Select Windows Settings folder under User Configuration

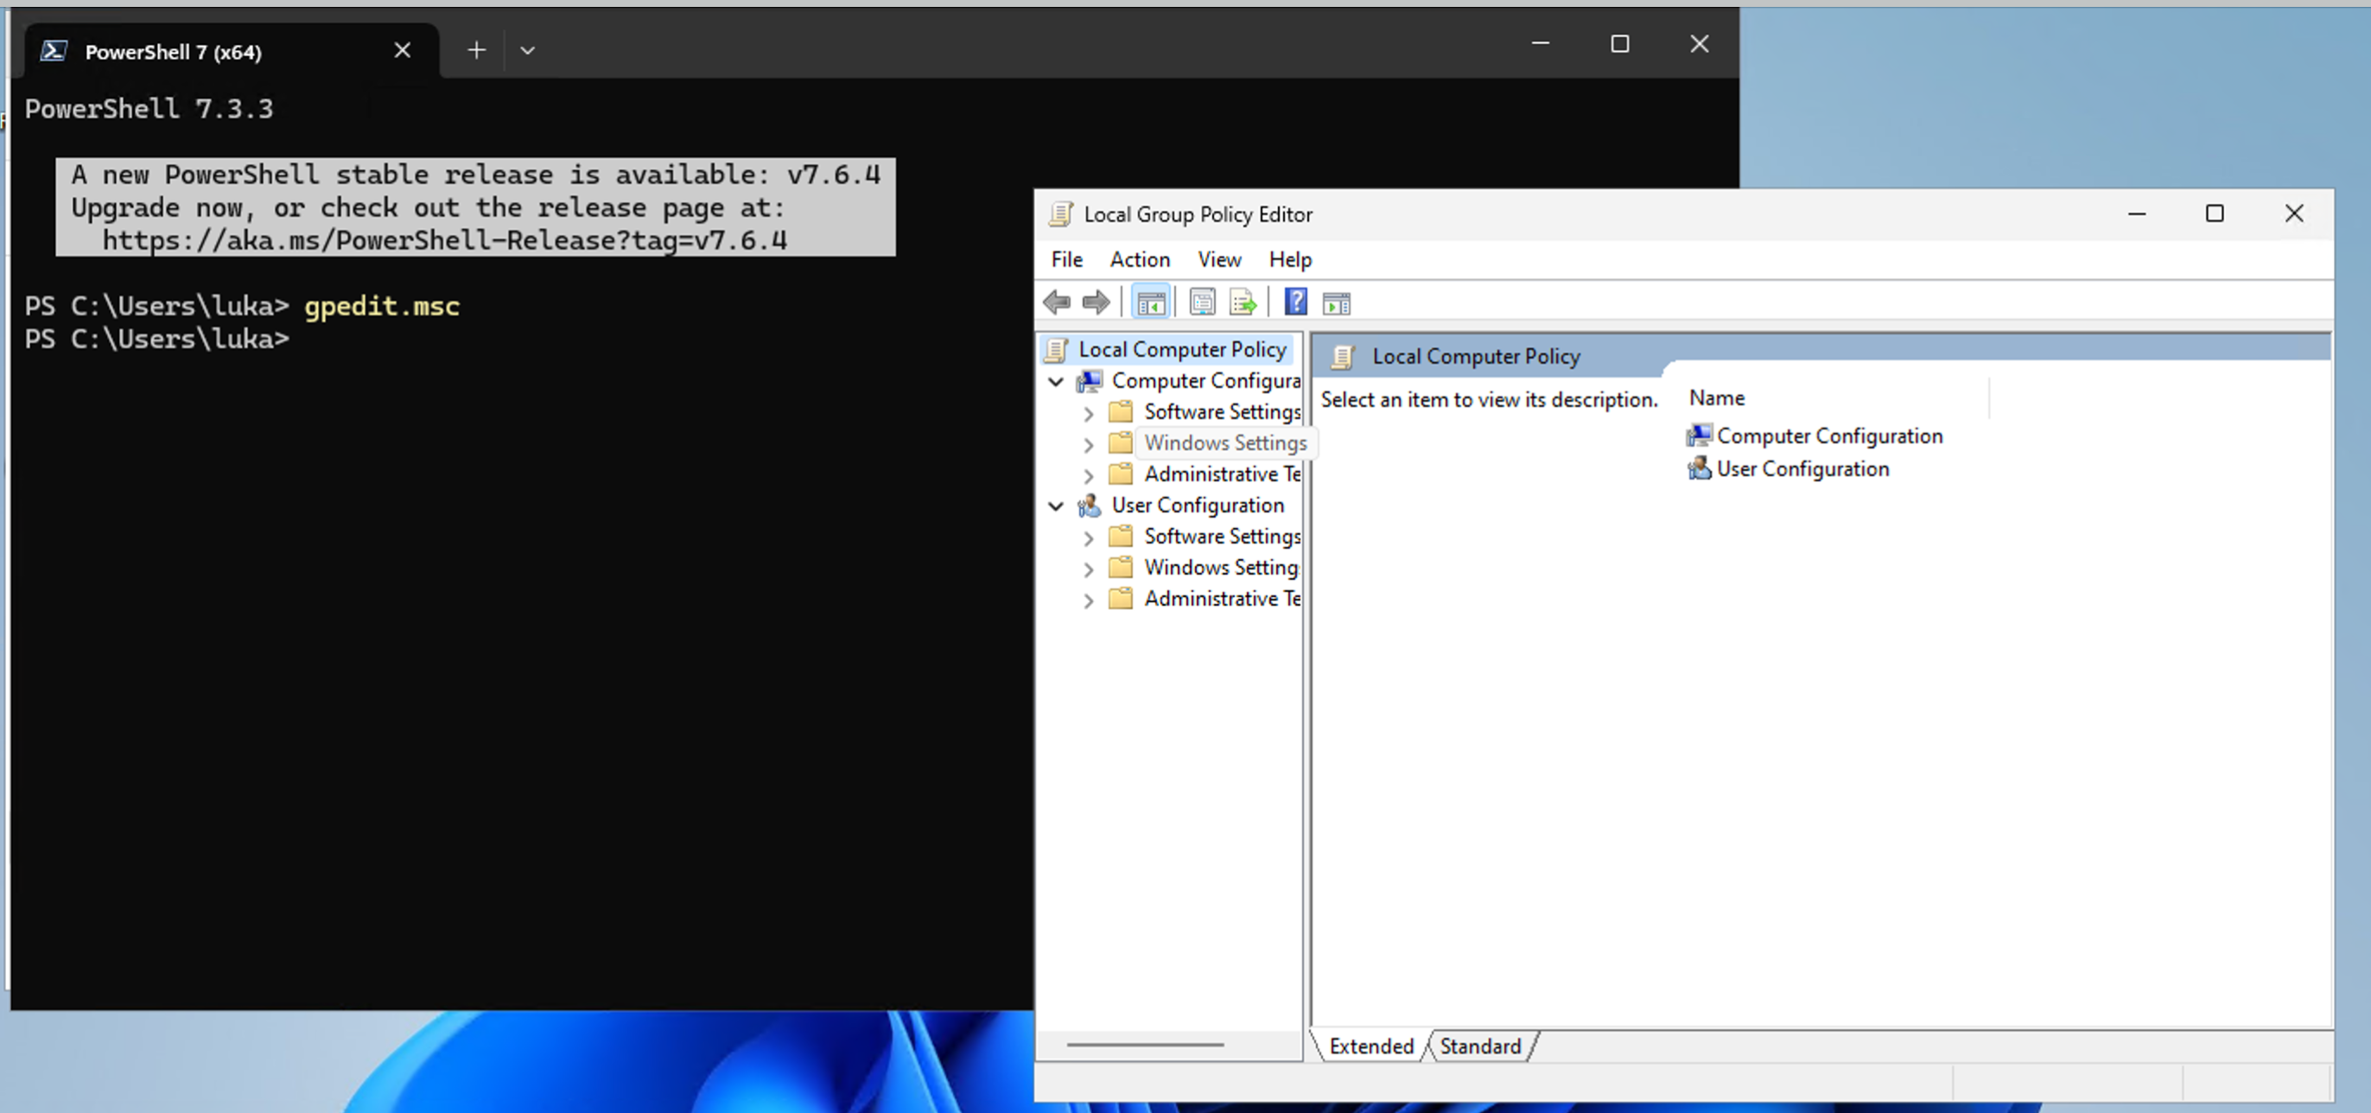[1220, 567]
